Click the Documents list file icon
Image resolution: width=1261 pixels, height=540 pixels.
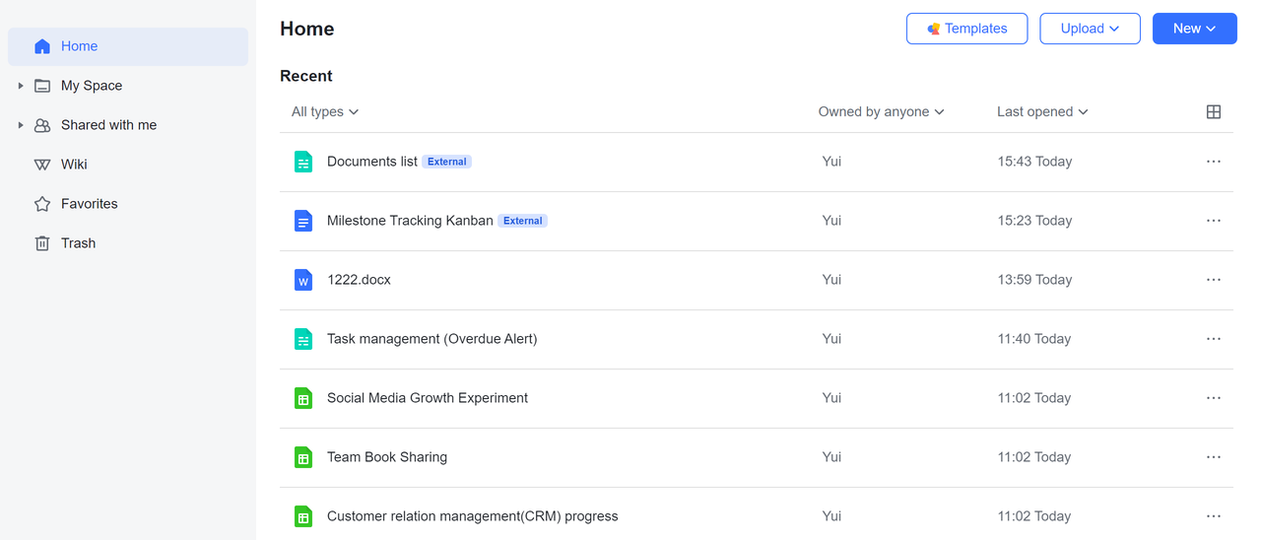point(303,162)
